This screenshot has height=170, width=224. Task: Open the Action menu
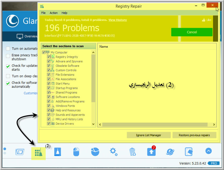54,13
